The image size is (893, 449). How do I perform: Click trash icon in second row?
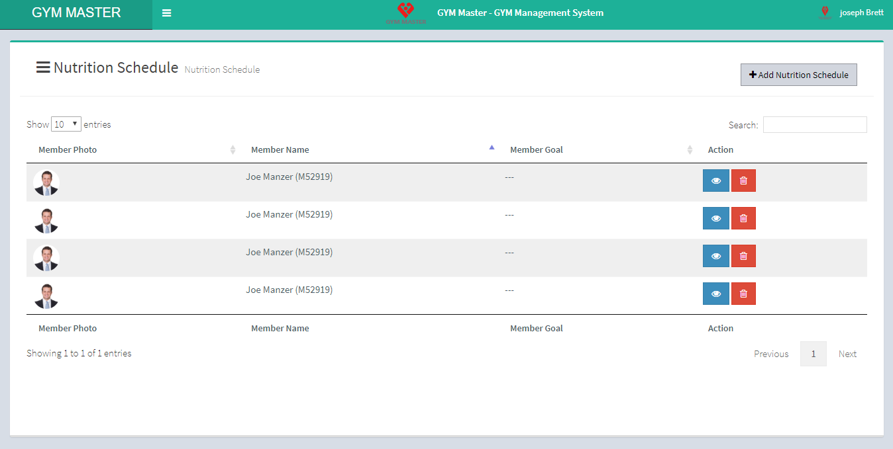click(x=743, y=218)
